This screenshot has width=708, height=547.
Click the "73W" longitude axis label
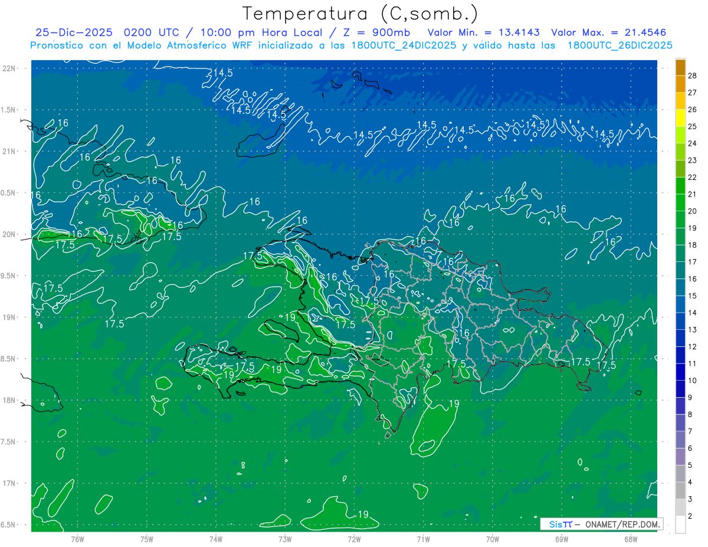click(285, 539)
